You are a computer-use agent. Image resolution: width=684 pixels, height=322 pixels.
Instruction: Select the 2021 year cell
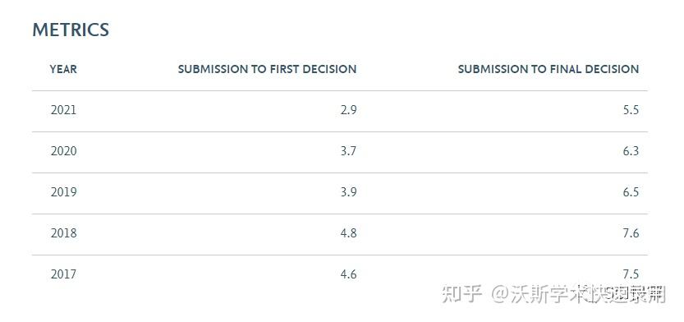pyautogui.click(x=63, y=110)
